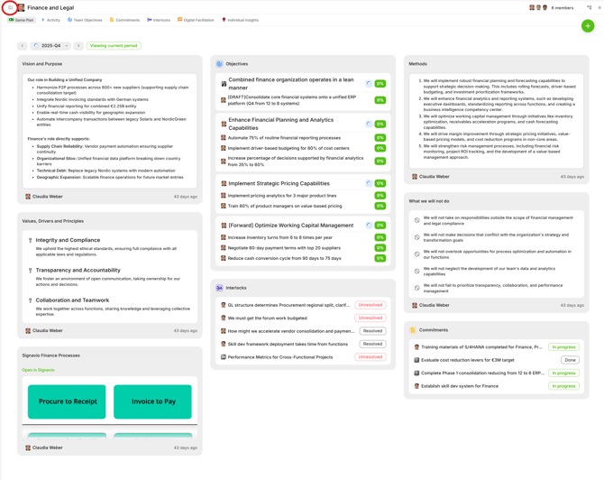604x480 pixels.
Task: Click the Done status on cost reduction commitment
Action: coord(570,360)
